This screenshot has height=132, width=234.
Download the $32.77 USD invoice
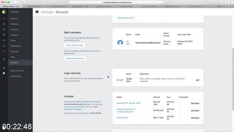tap(195, 118)
